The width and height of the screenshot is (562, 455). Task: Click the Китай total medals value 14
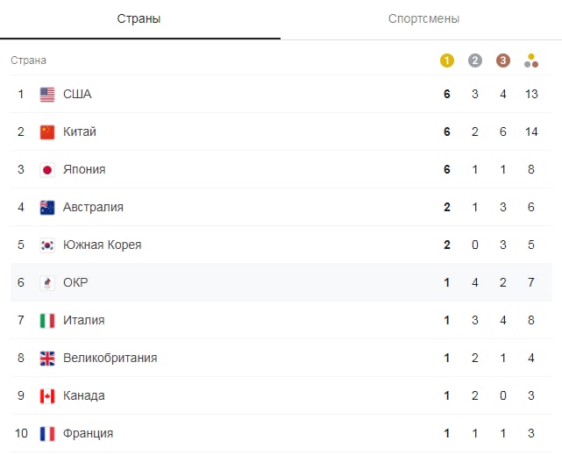pos(531,132)
